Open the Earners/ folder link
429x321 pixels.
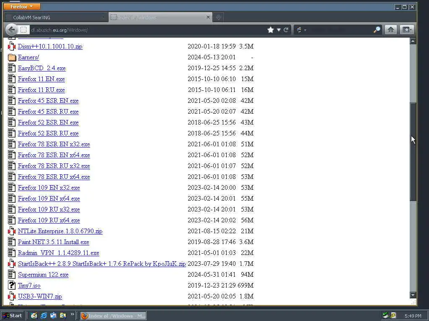[x=28, y=57]
